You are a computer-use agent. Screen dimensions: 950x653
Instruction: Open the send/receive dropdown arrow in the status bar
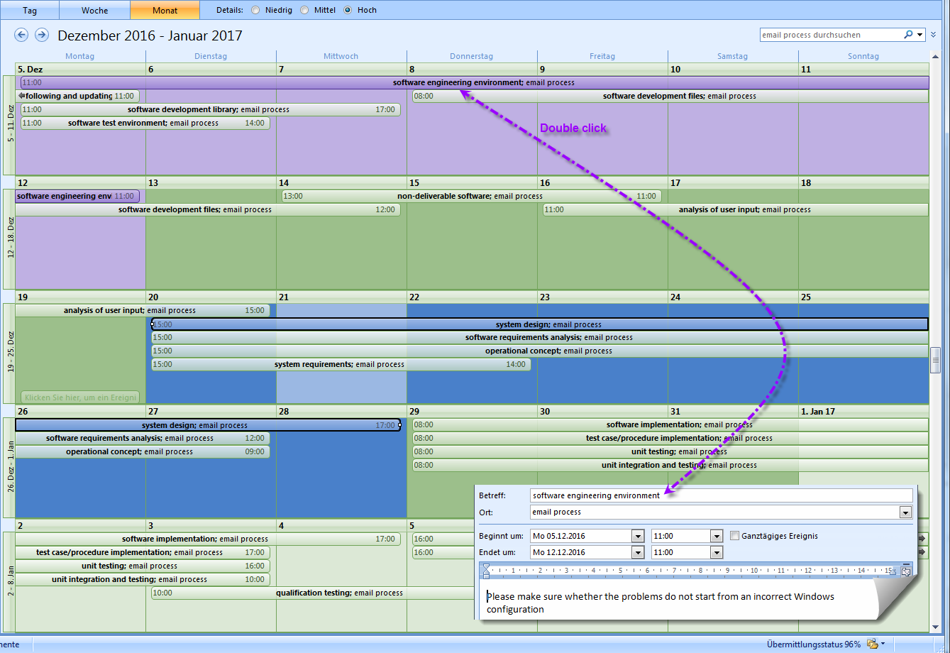pos(883,644)
